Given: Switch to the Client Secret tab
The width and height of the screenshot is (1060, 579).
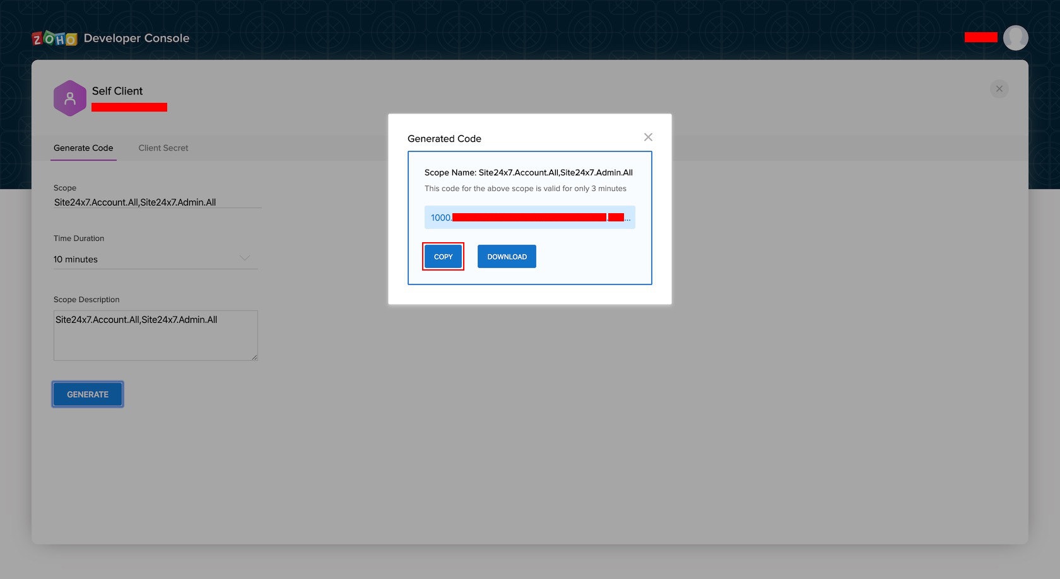Looking at the screenshot, I should [163, 148].
